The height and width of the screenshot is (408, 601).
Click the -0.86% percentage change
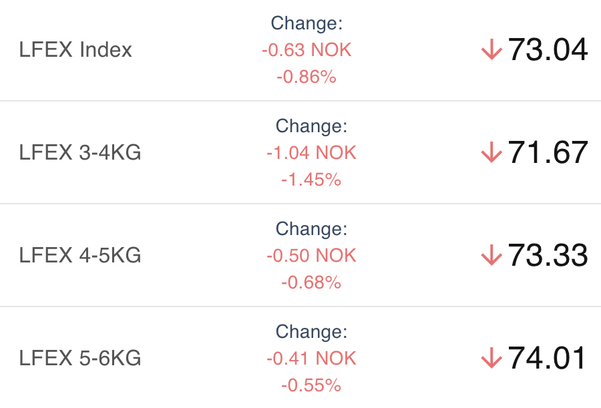[x=307, y=77]
